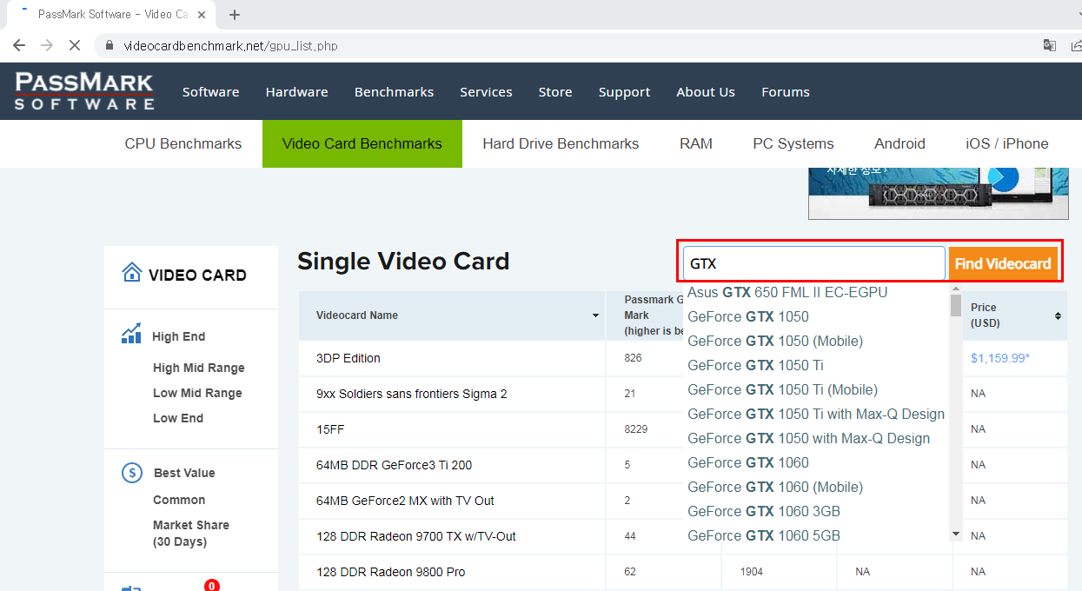Click 128 DDR Radeon 9800 Pro row
The image size is (1082, 591).
(x=390, y=572)
